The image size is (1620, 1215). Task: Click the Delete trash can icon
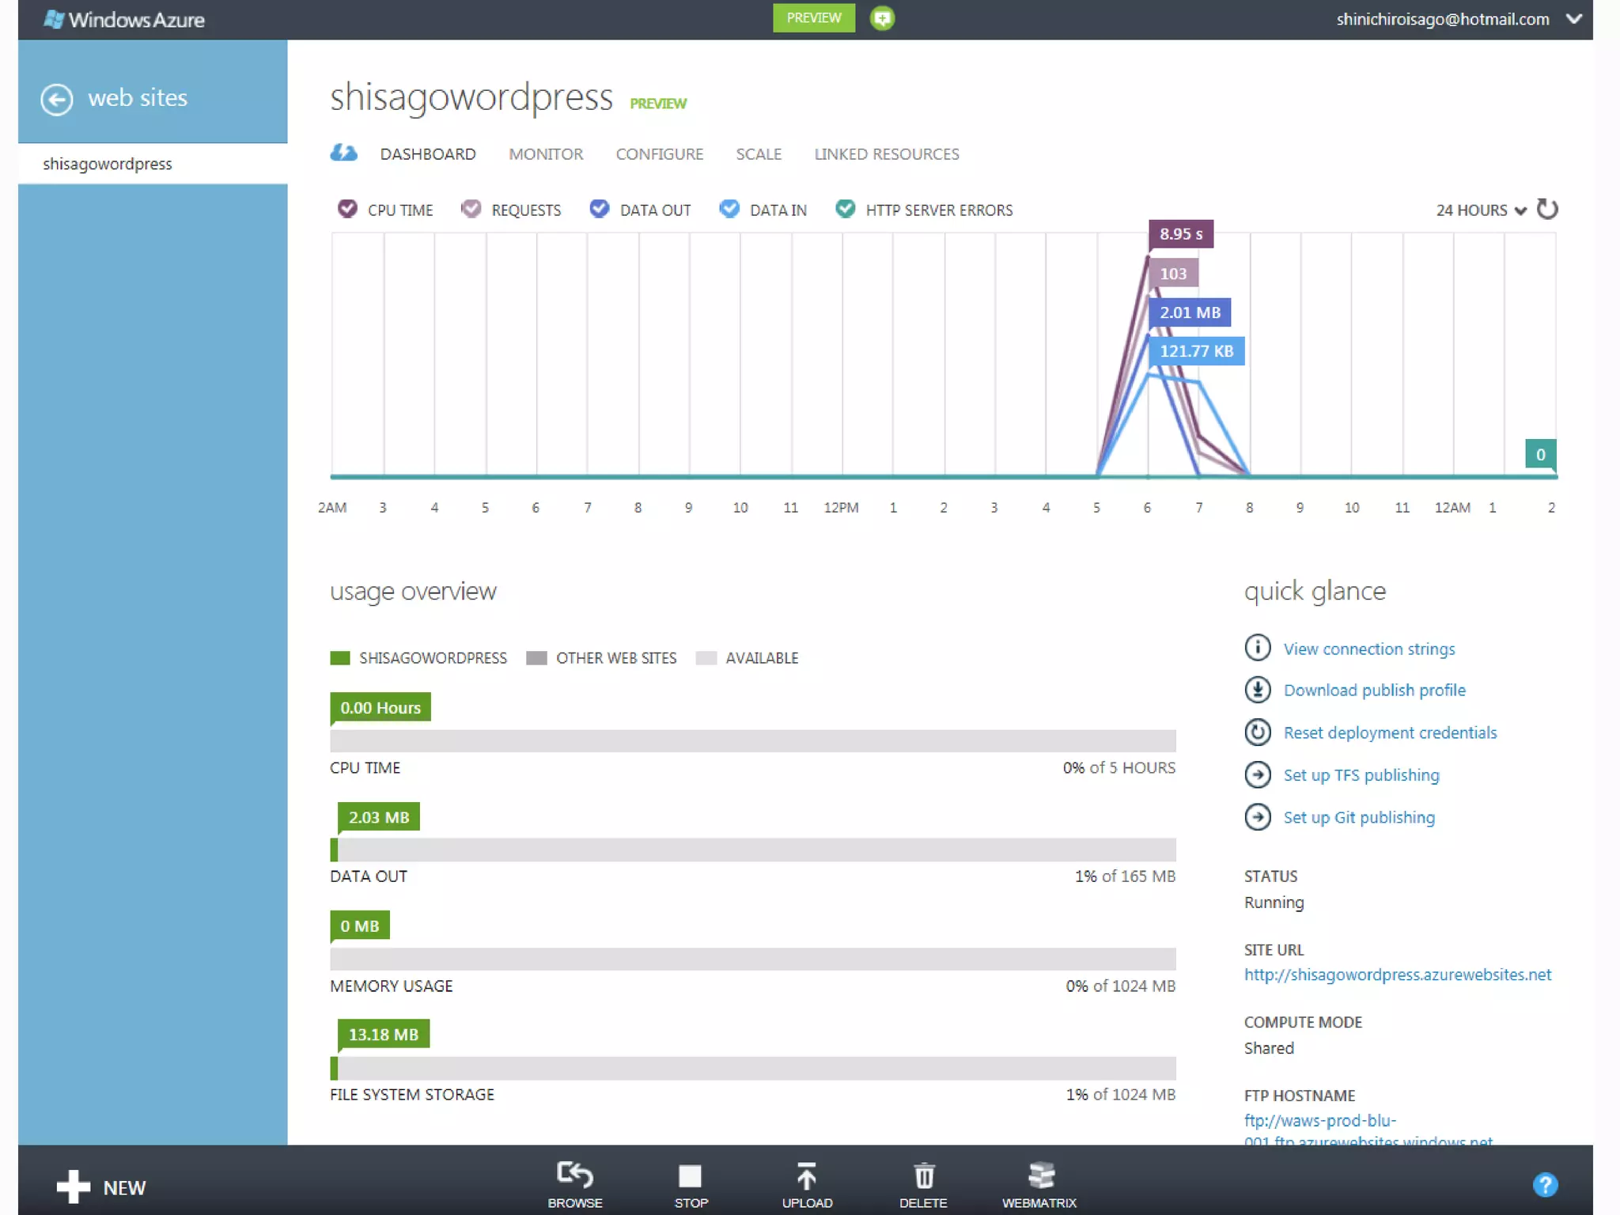pos(923,1175)
